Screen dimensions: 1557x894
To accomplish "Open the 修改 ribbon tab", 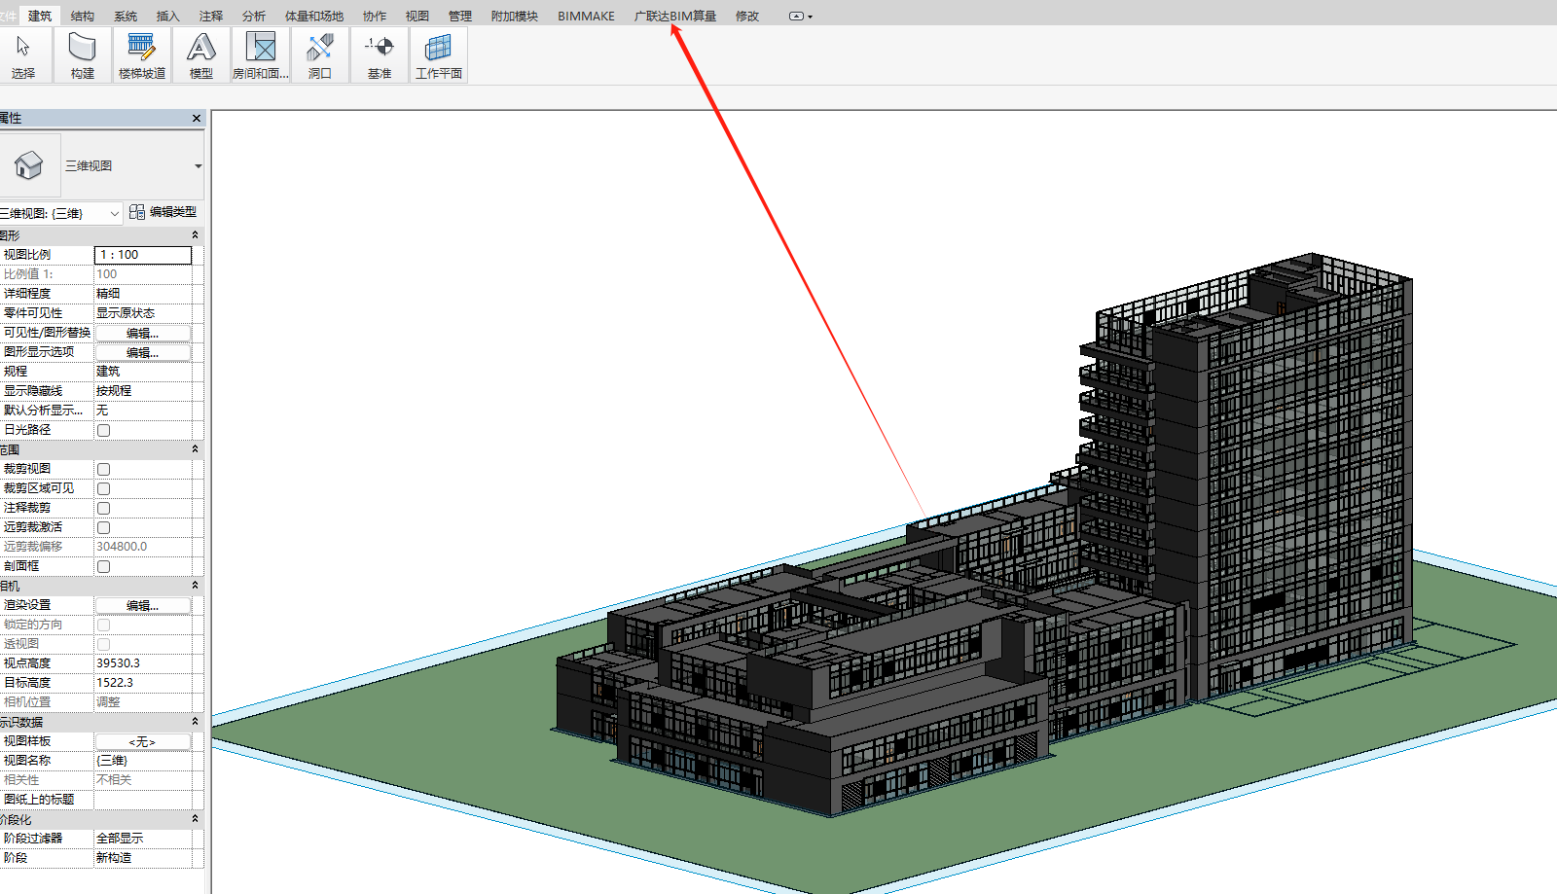I will click(x=747, y=17).
